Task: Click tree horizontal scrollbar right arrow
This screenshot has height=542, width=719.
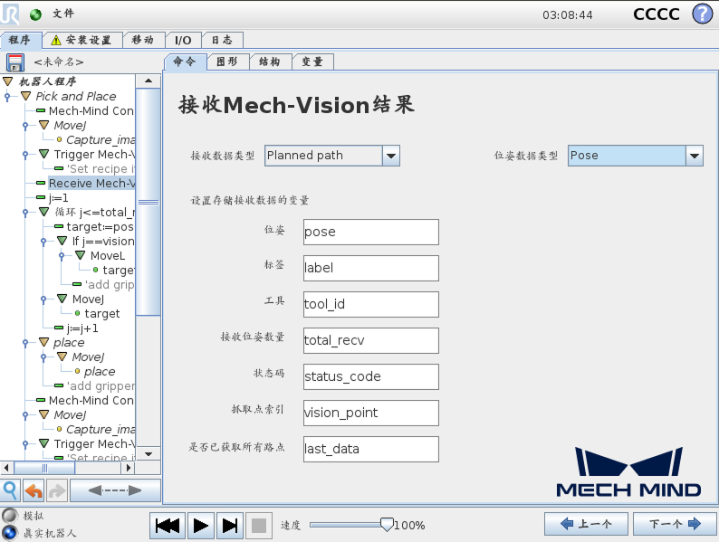Action: coord(128,468)
